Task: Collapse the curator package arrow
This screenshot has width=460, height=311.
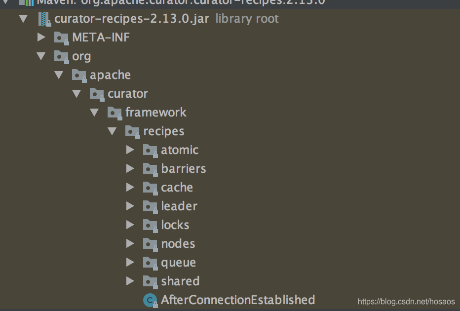Action: [77, 94]
